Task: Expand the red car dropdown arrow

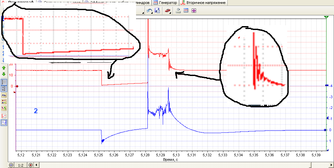Action: point(170,13)
